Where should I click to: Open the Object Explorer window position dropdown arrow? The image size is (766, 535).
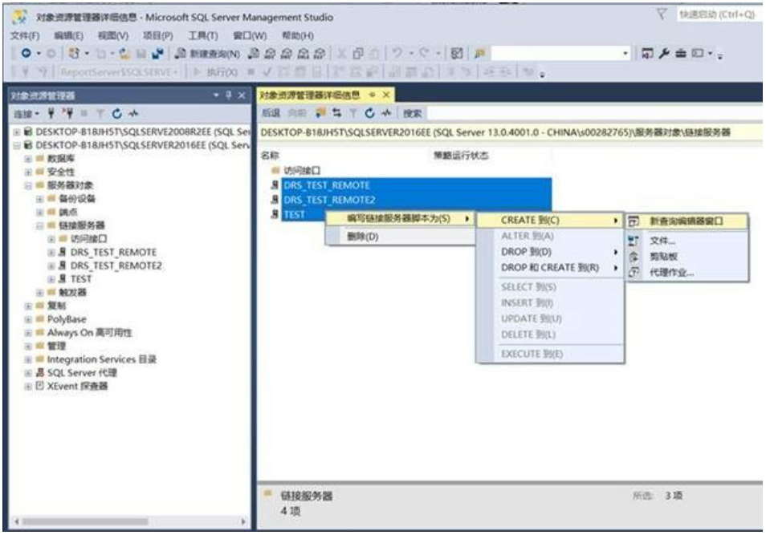point(216,95)
